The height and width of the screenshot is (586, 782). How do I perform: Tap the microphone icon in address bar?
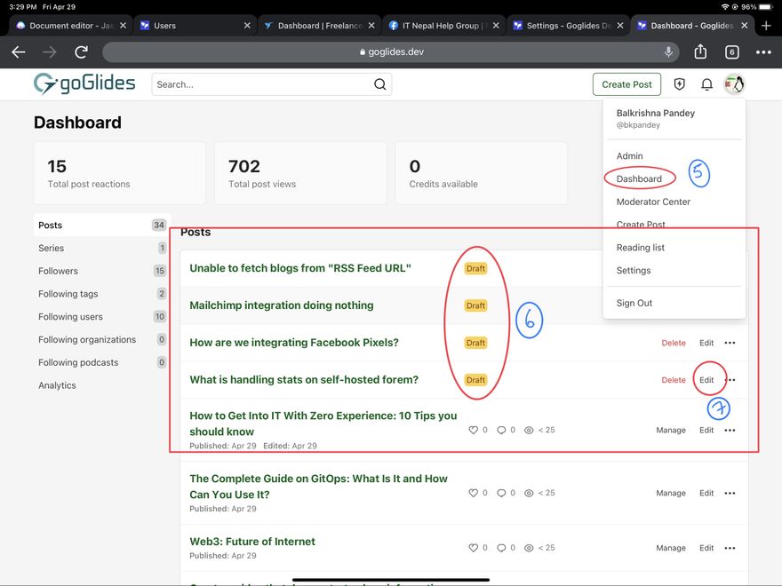[x=668, y=52]
